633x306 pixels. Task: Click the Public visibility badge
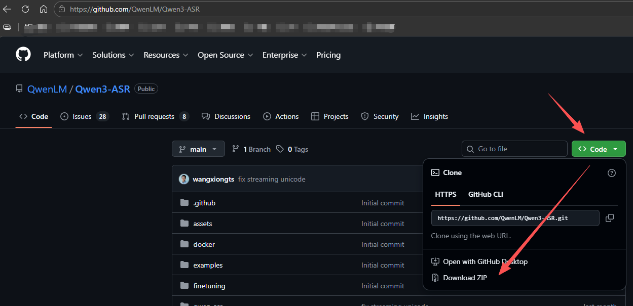pos(146,89)
